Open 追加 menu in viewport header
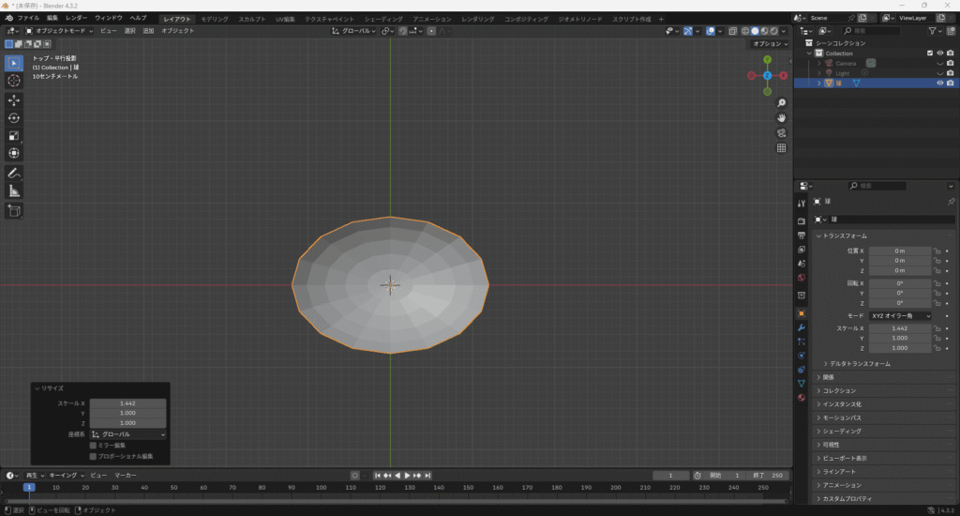 coord(148,31)
